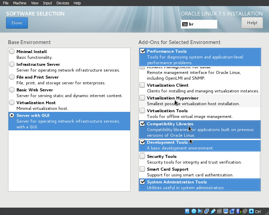Select the Server with GUI radio button
This screenshot has height=215, width=269.
coord(12,115)
